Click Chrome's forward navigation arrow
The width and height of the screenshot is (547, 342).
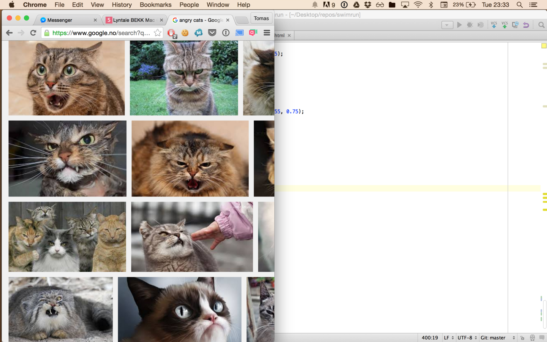pos(21,33)
